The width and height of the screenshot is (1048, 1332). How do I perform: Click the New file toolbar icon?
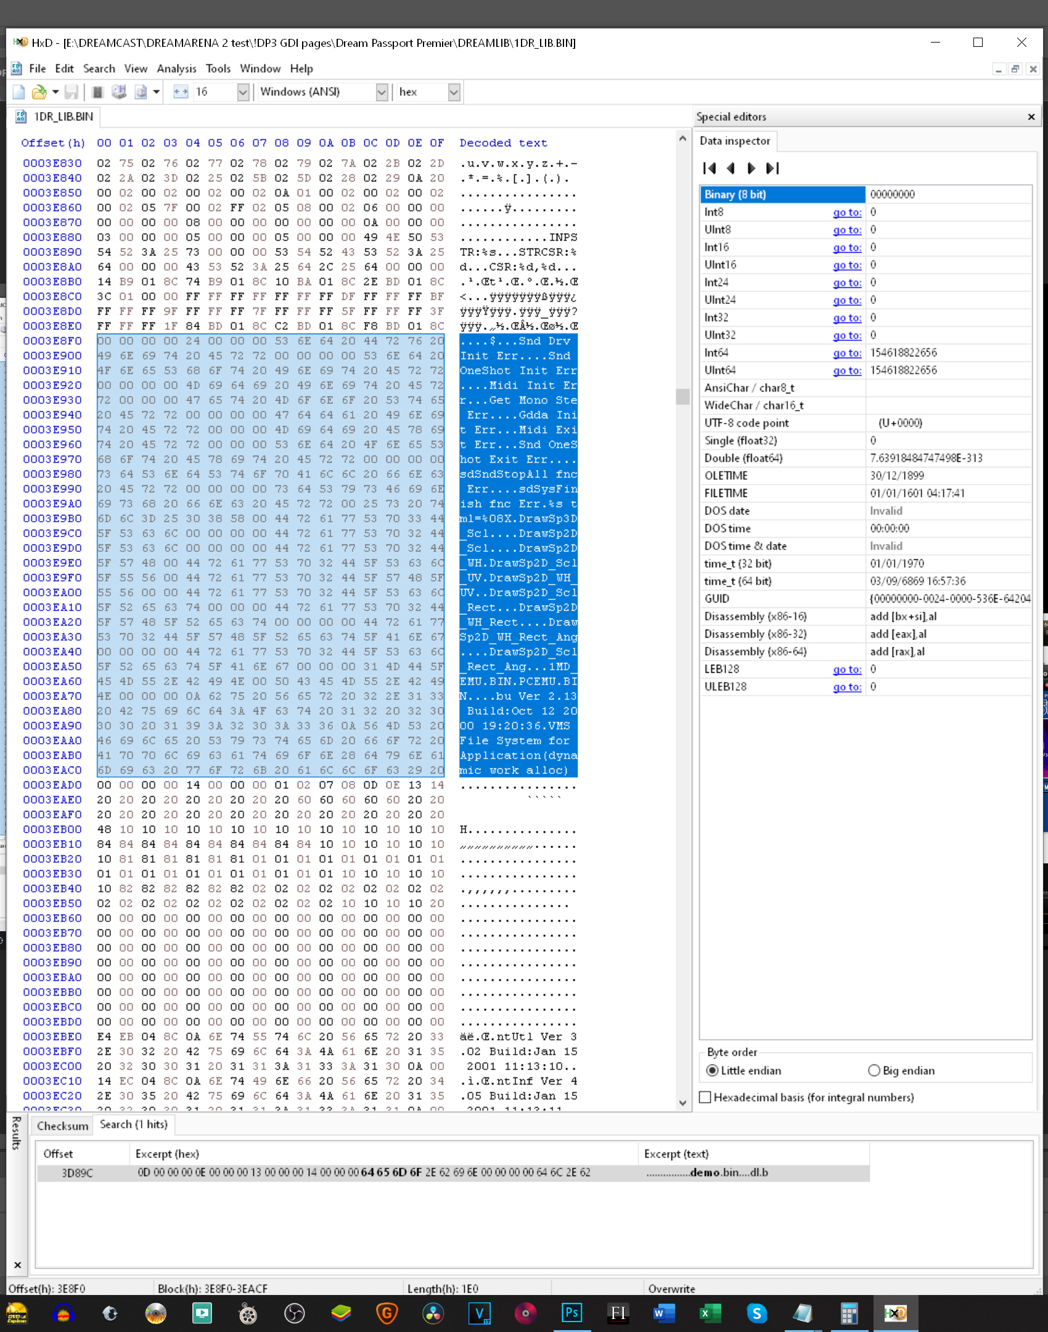pyautogui.click(x=18, y=92)
